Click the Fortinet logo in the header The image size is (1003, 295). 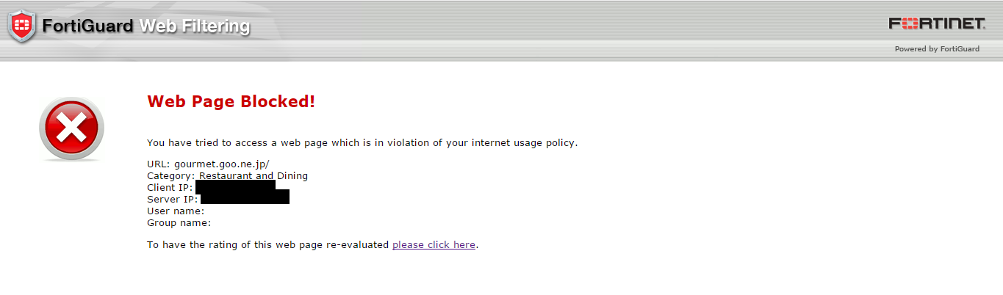937,24
